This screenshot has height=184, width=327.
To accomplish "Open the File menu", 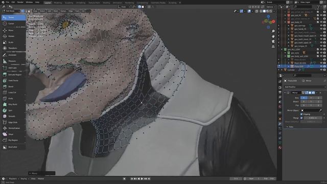I will coord(8,2).
